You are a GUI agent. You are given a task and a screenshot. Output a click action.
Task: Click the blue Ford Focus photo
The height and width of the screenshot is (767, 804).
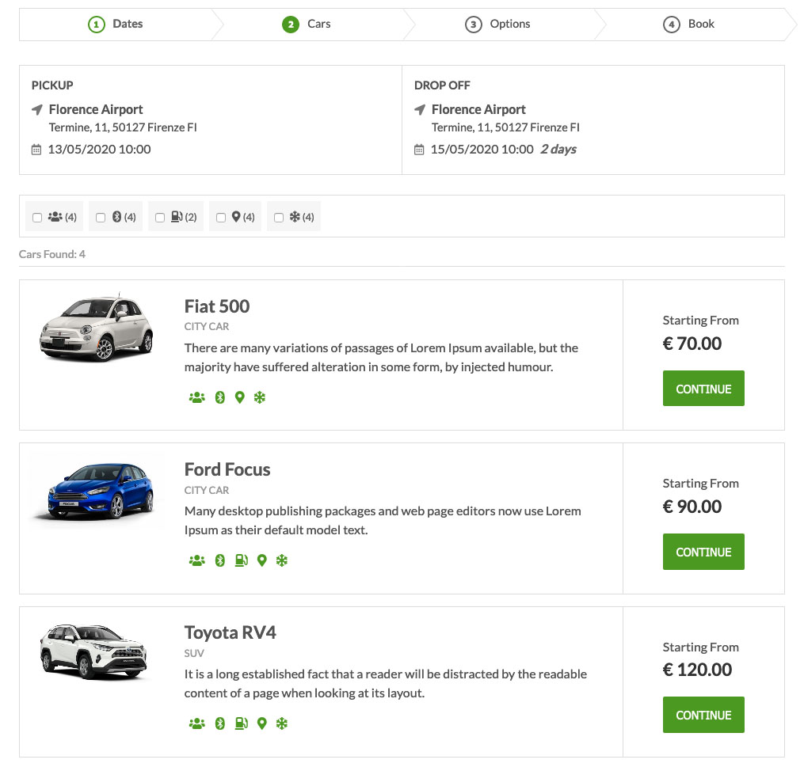[x=95, y=492]
